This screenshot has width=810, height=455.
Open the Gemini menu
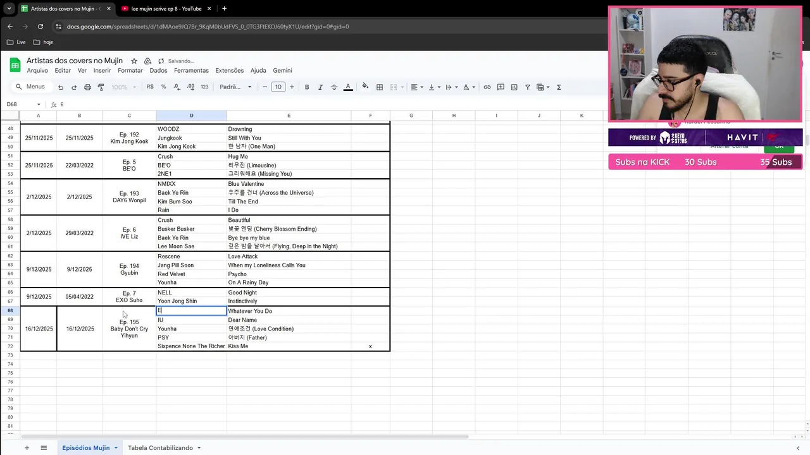pos(282,70)
